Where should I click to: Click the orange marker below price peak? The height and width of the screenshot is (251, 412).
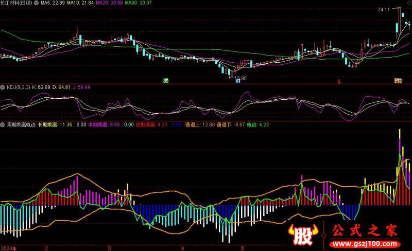[x=398, y=80]
